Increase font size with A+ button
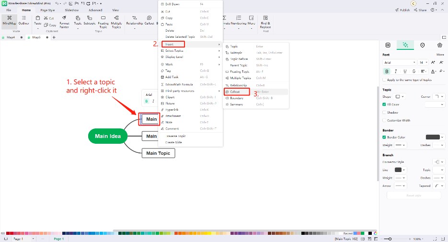Viewport: 448px width, 242px height. pos(433,62)
